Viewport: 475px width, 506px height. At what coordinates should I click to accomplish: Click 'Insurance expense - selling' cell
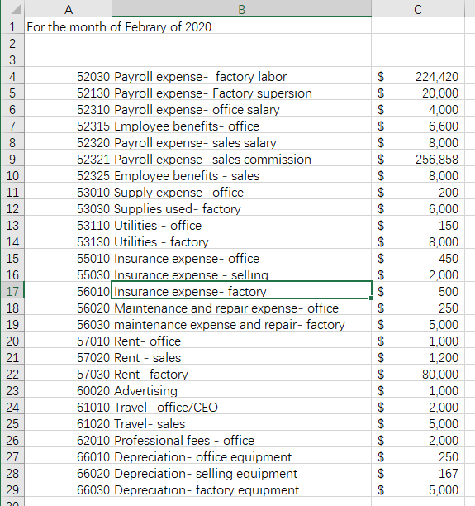click(241, 274)
